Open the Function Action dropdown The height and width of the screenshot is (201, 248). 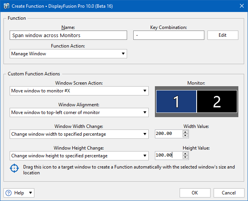click(x=68, y=54)
